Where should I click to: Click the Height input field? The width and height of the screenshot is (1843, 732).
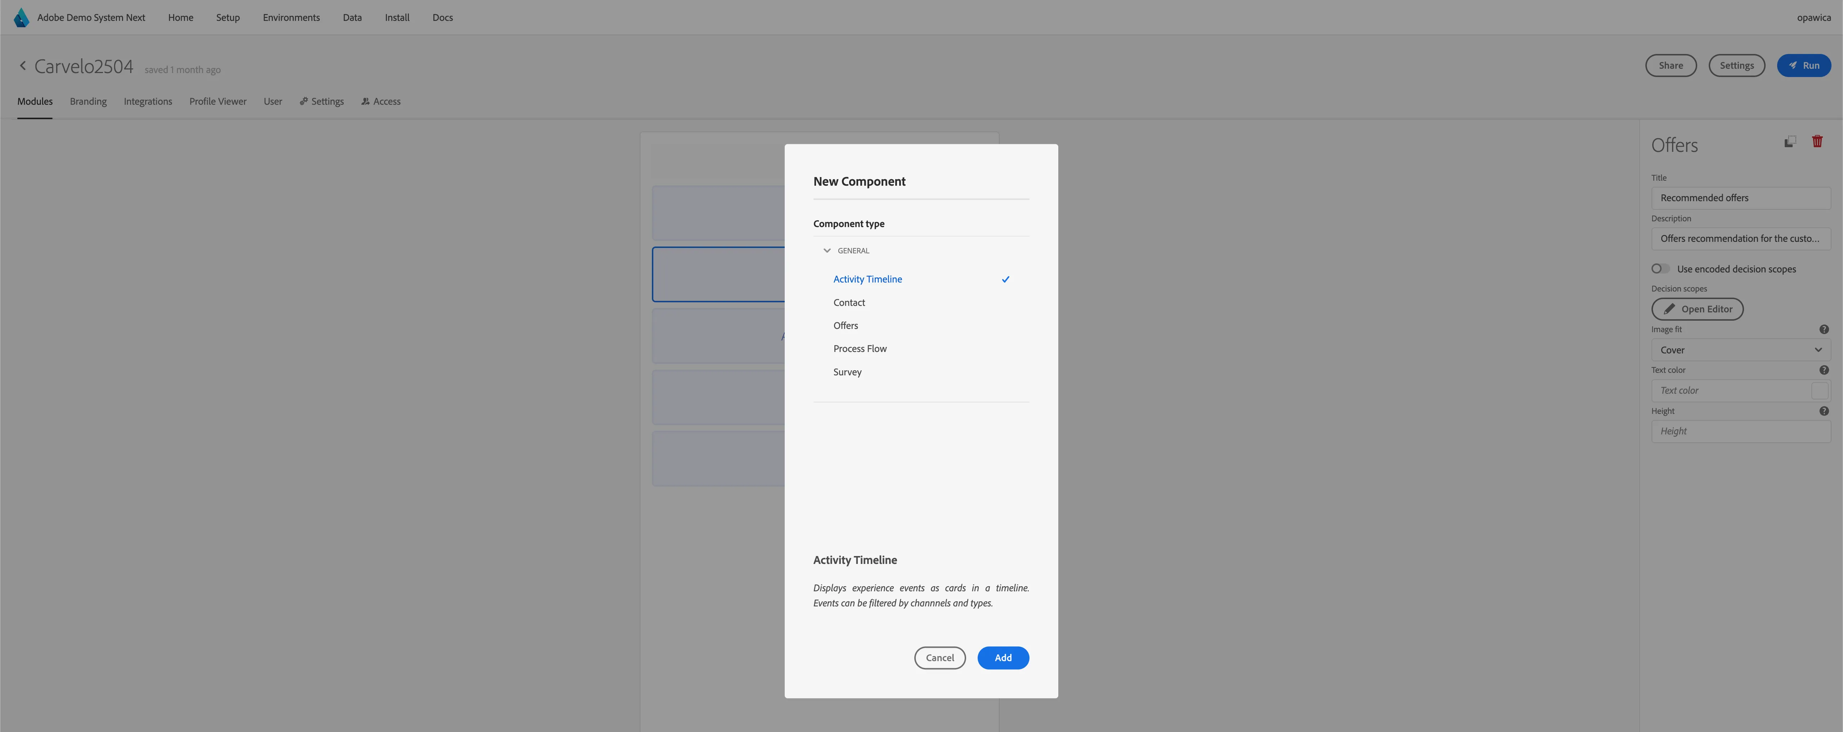coord(1740,431)
